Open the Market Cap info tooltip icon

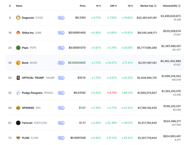coord(155,6)
